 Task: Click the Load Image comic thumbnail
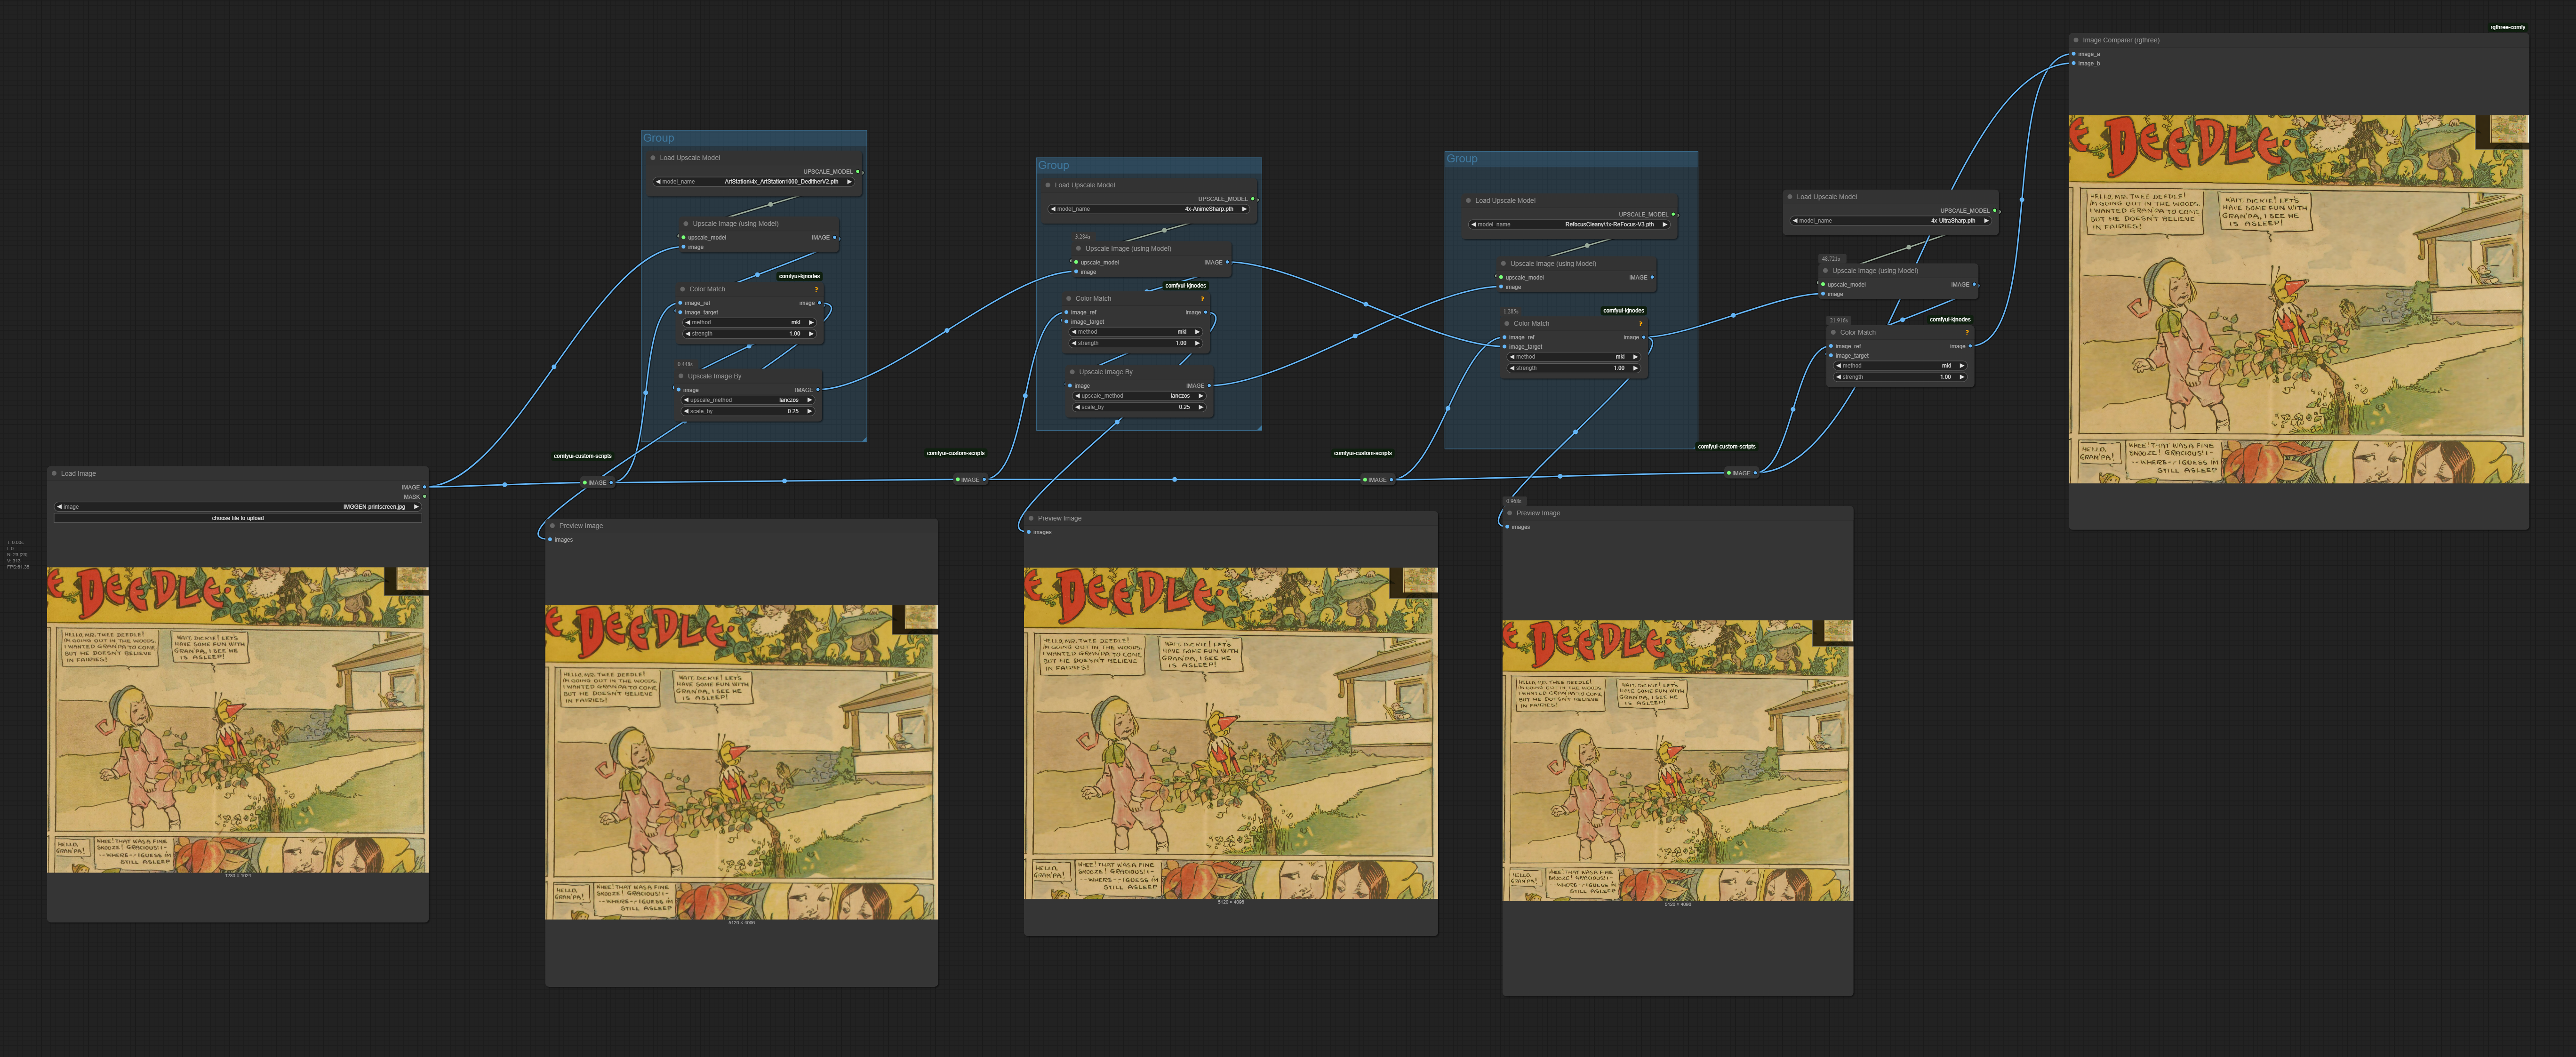tap(238, 720)
